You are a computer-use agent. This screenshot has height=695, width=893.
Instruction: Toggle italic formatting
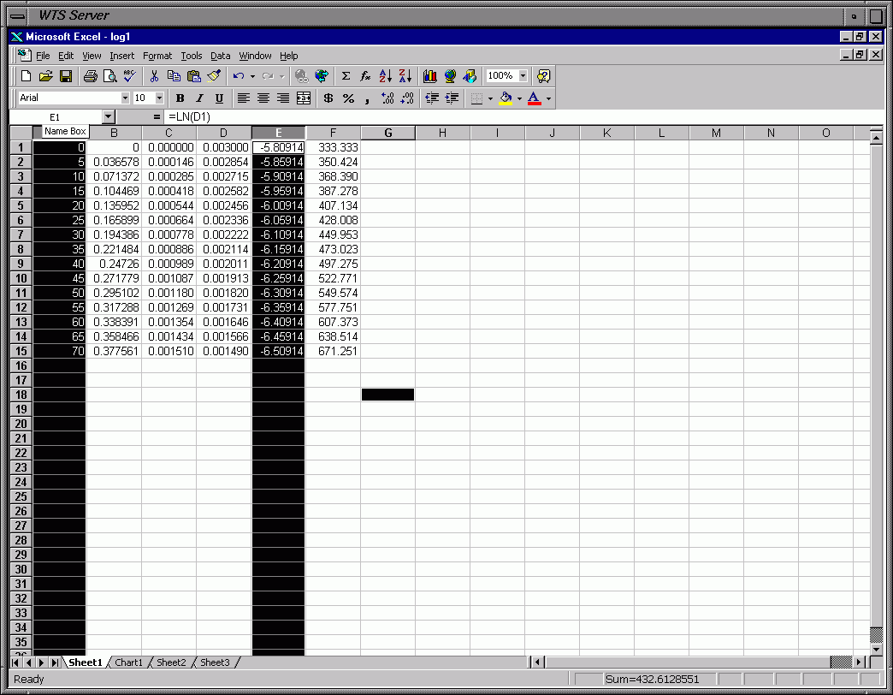pyautogui.click(x=198, y=98)
